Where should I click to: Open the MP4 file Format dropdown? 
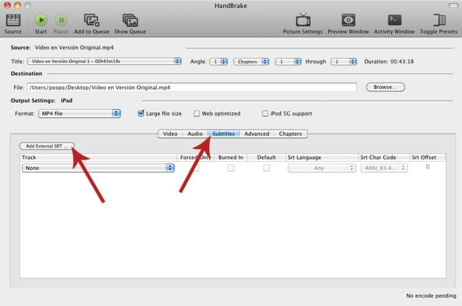[x=80, y=114]
